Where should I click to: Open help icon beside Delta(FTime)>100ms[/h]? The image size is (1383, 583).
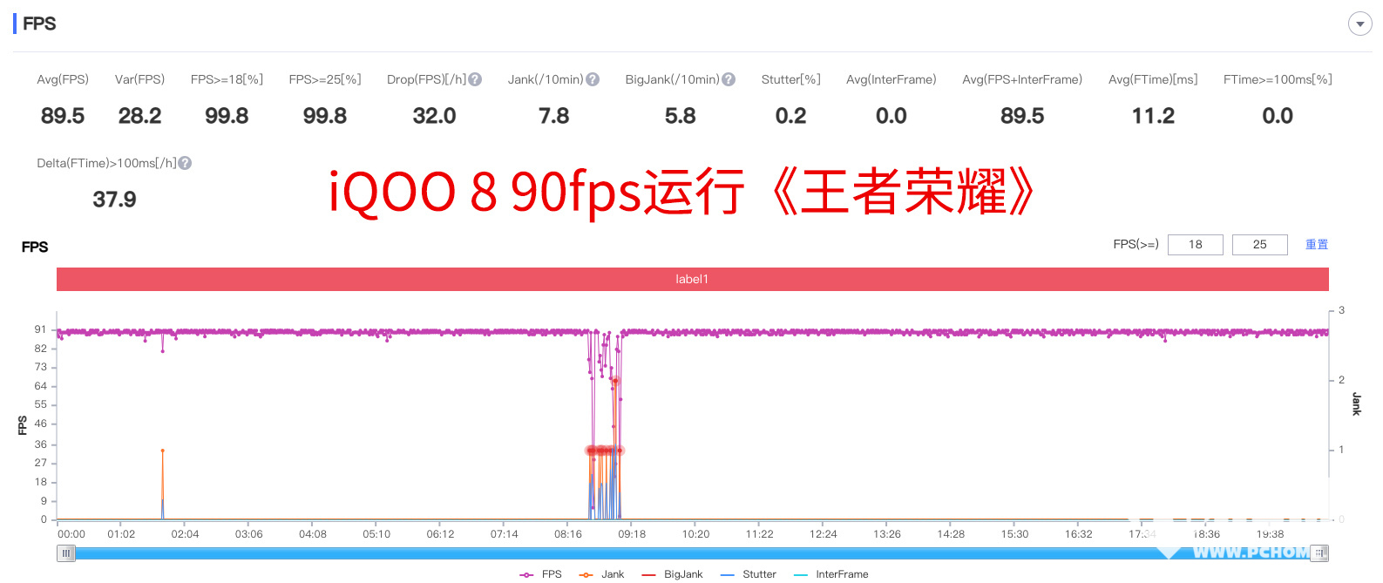pyautogui.click(x=185, y=163)
